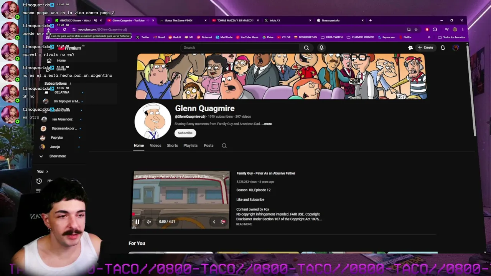
Task: Open the Joseju subscription
Action: (x=54, y=147)
